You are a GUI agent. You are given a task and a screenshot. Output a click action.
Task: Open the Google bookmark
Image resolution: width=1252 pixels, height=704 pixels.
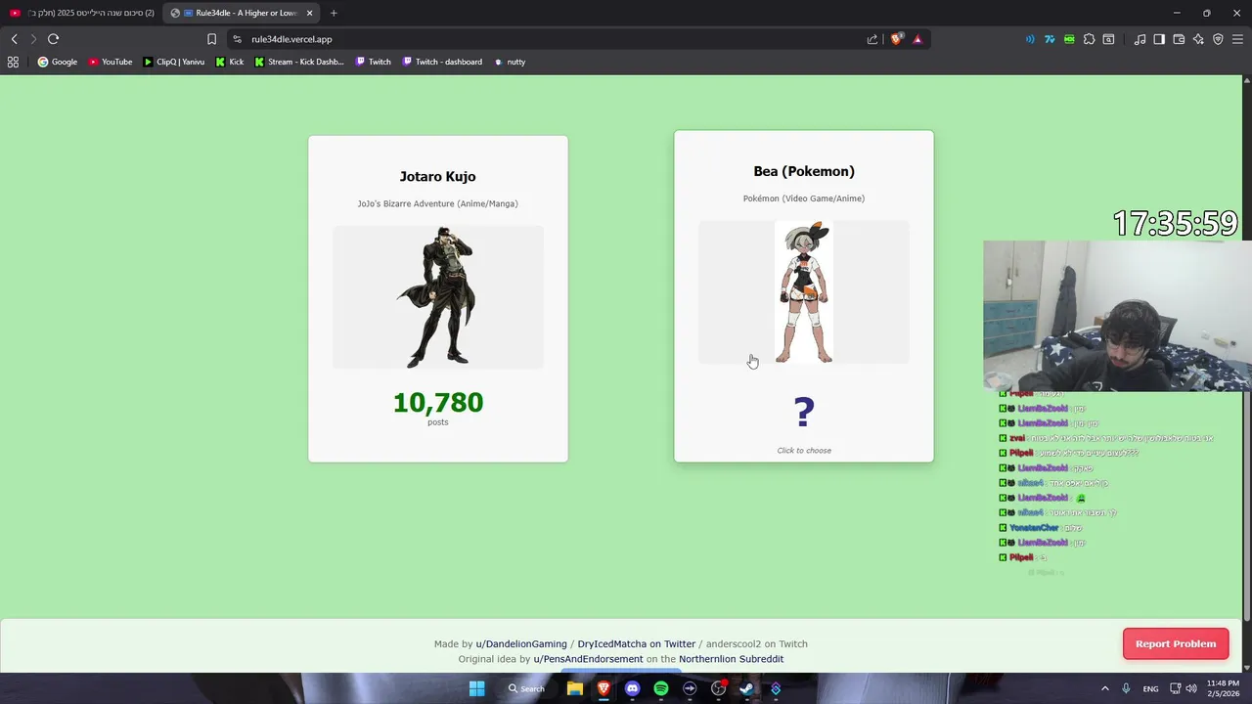[57, 62]
